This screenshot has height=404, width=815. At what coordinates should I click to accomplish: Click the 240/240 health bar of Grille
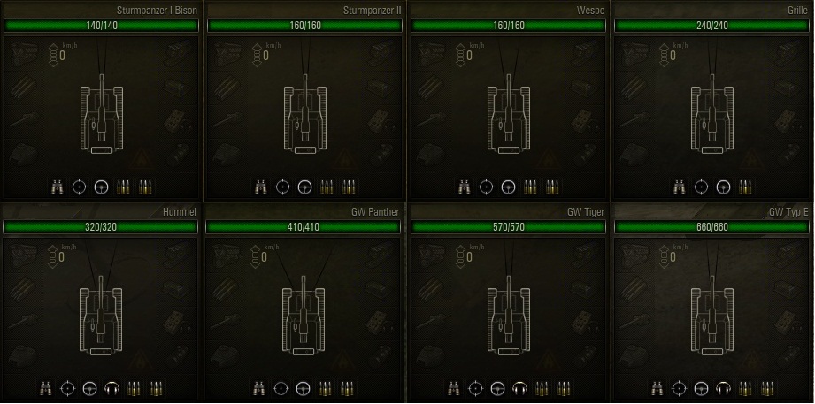tap(712, 26)
